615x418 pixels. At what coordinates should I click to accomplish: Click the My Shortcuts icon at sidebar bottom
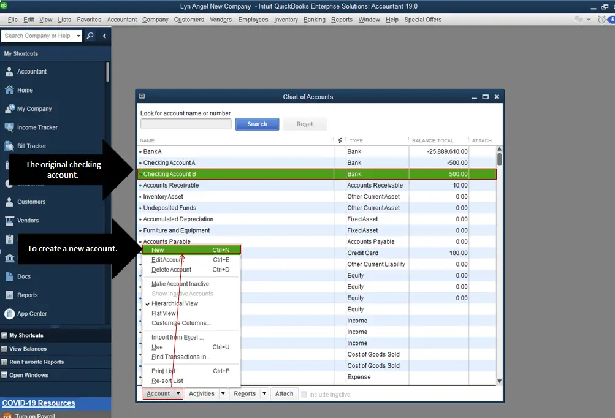4,335
